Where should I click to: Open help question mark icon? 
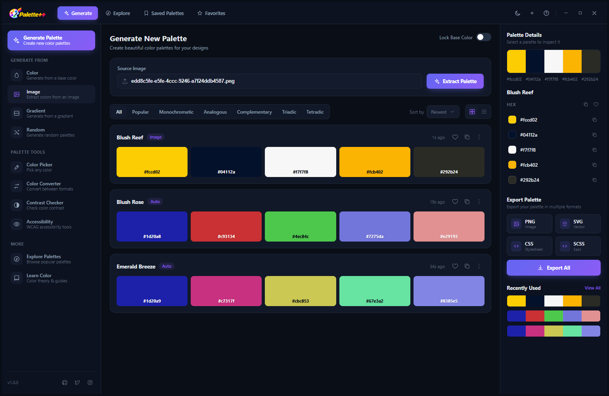(x=546, y=13)
